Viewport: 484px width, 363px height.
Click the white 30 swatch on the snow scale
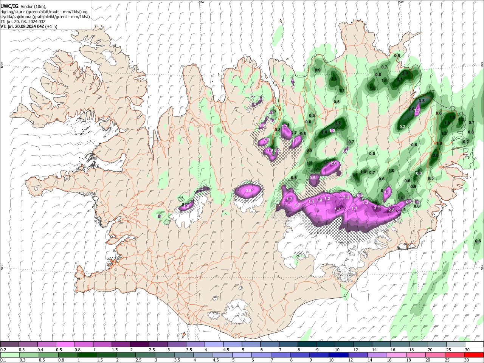[474, 344]
